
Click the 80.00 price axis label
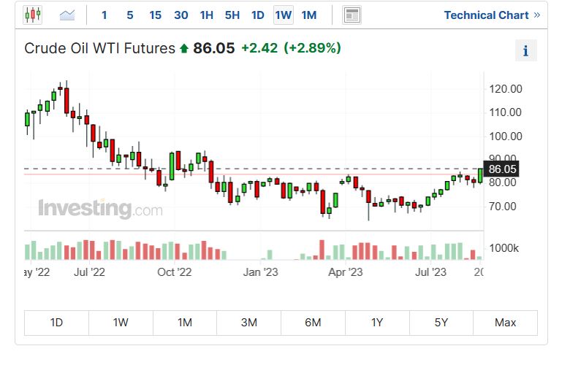click(503, 182)
